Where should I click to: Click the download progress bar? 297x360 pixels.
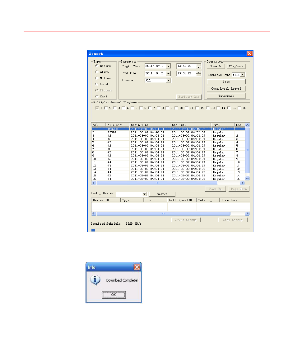click(170, 230)
